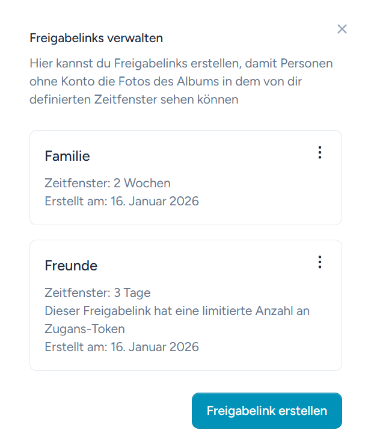Click the description line starting "definierten Zeitfenster"
This screenshot has height=442, width=371.
(x=133, y=99)
